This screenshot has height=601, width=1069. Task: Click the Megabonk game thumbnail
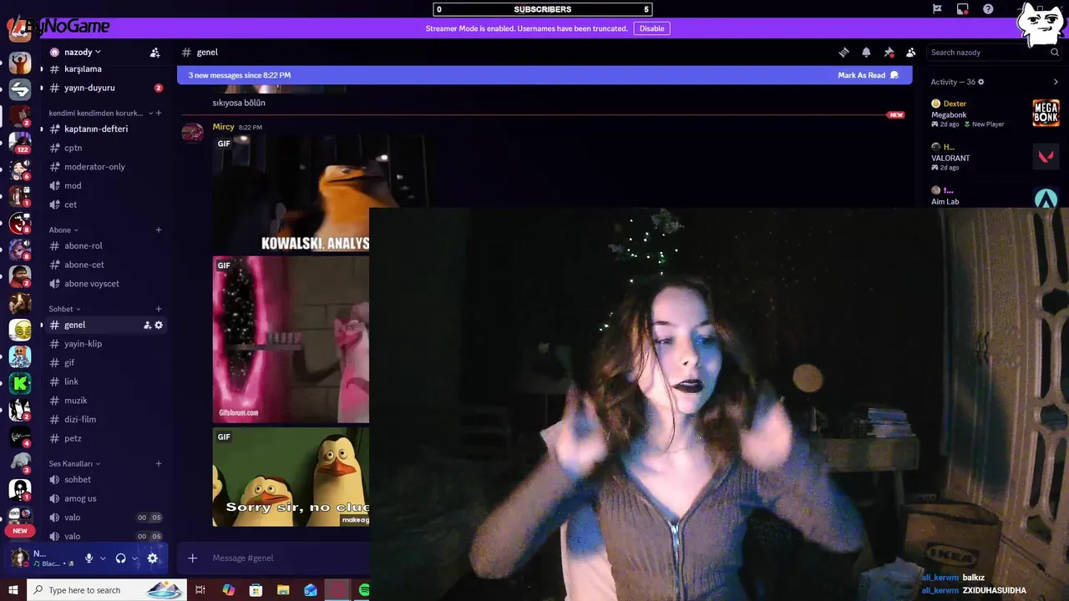[x=1046, y=113]
